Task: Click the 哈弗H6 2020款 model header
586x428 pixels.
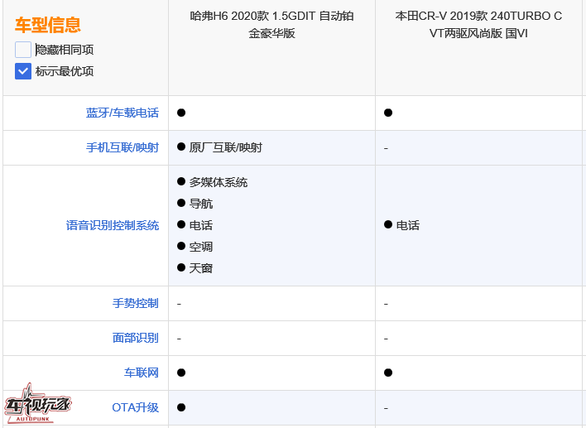Action: tap(271, 25)
